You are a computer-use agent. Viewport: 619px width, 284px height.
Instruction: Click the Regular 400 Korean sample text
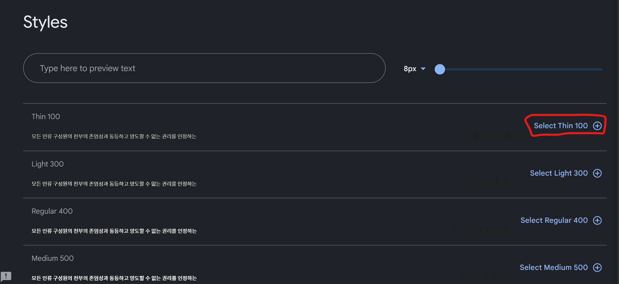point(114,231)
